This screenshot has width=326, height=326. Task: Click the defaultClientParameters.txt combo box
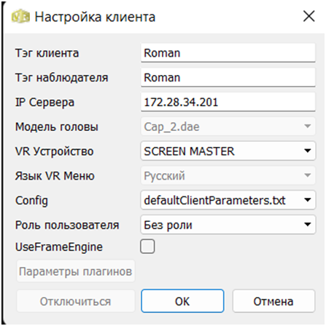[228, 200]
